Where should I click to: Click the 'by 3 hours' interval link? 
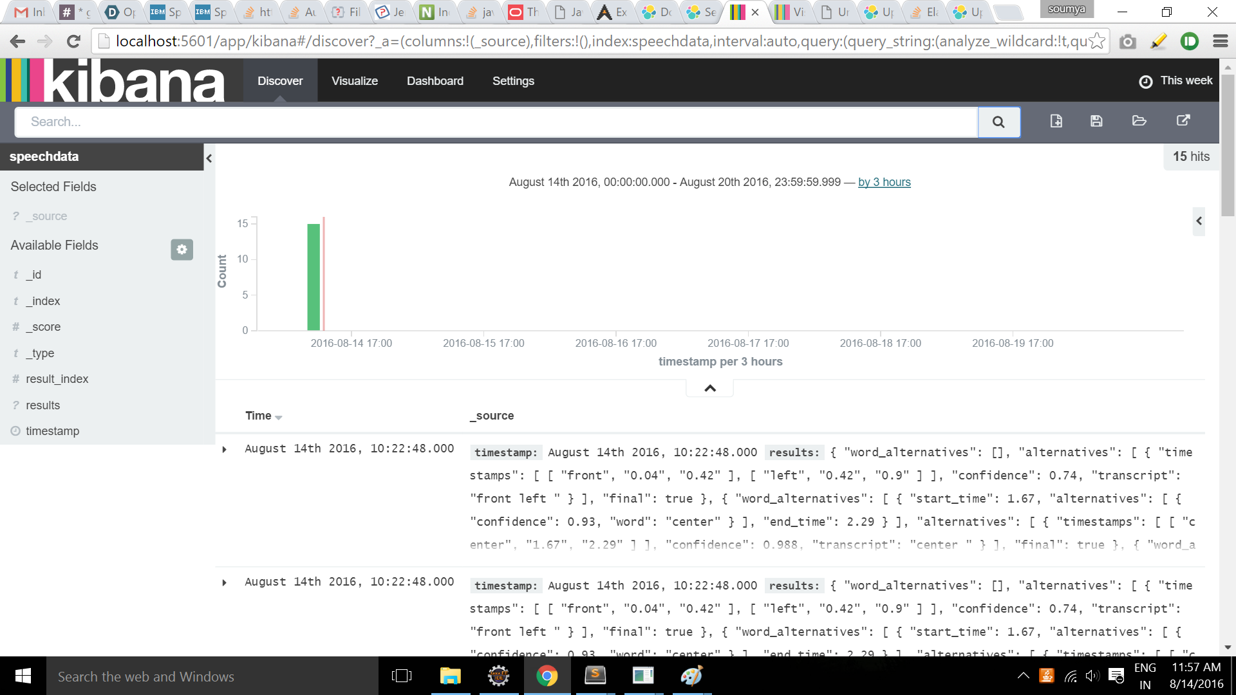884,182
